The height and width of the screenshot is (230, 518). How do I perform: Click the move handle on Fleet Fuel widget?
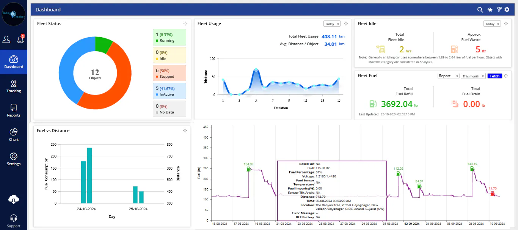(x=506, y=76)
